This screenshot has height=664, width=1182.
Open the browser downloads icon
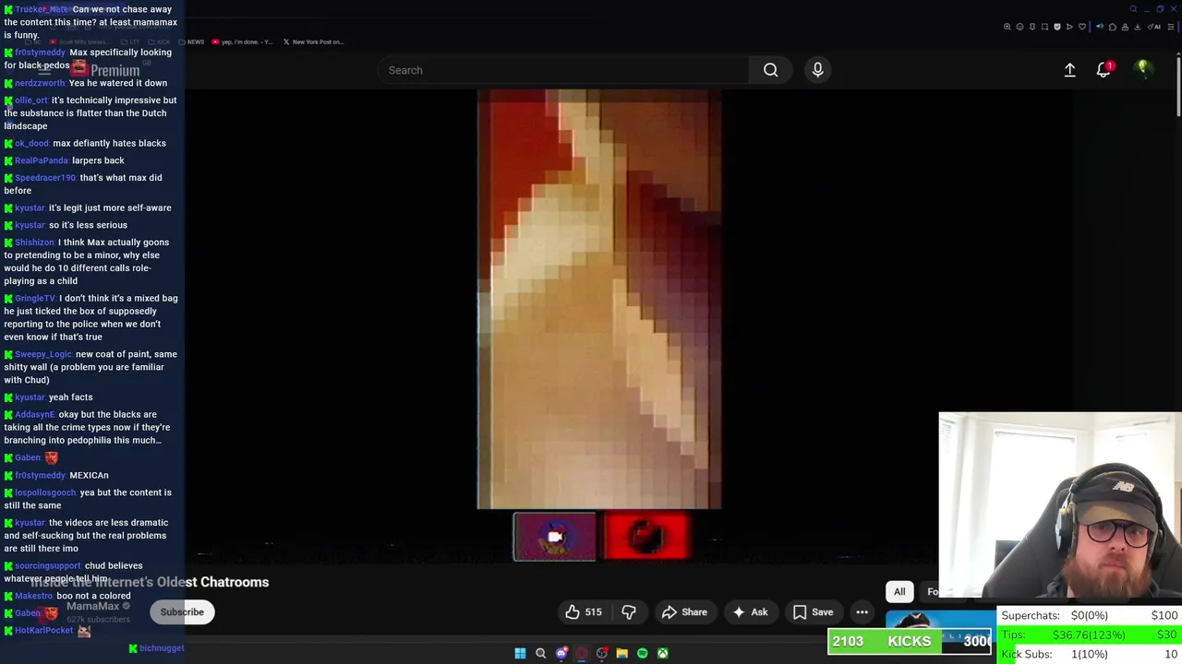(x=1138, y=27)
